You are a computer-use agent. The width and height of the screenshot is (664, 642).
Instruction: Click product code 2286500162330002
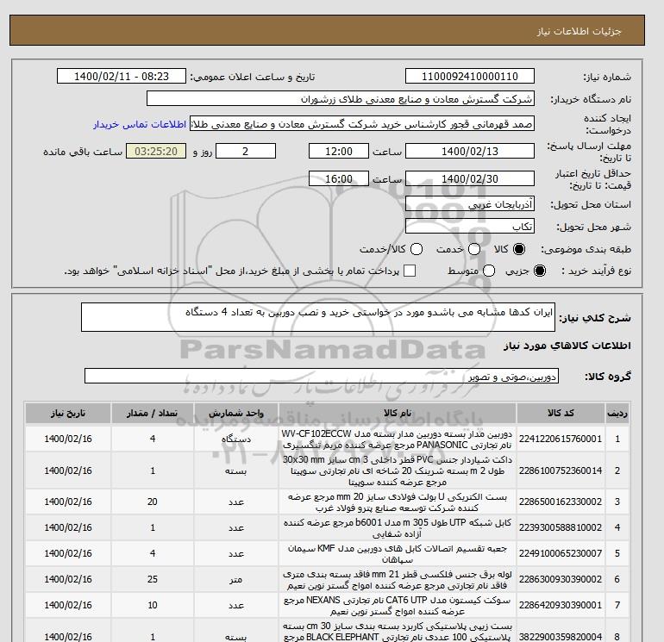(x=561, y=502)
